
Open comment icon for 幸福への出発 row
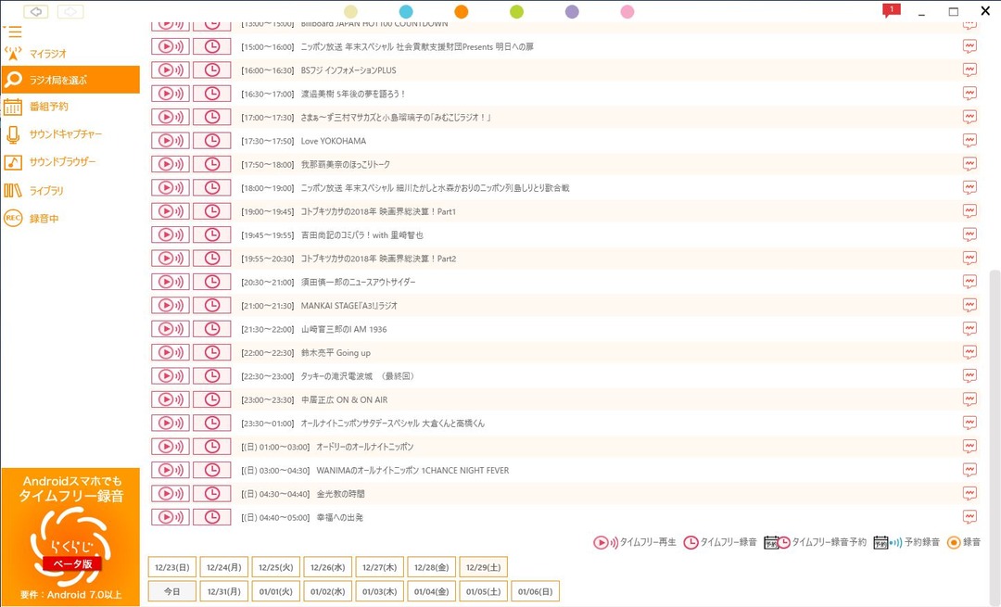tap(969, 517)
